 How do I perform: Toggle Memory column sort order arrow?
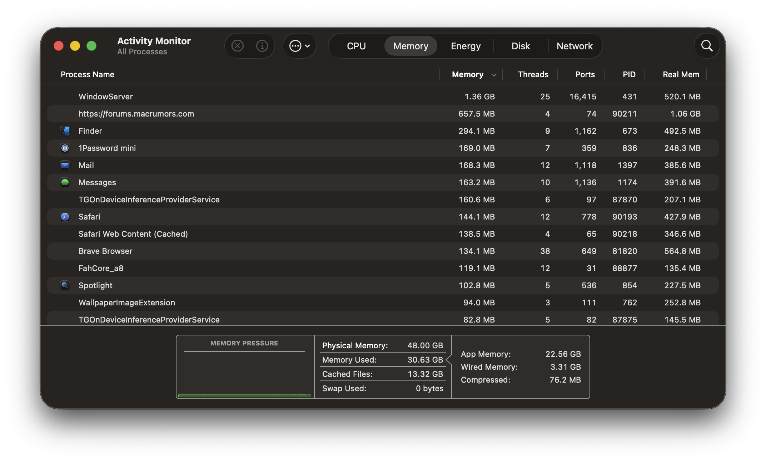[494, 75]
